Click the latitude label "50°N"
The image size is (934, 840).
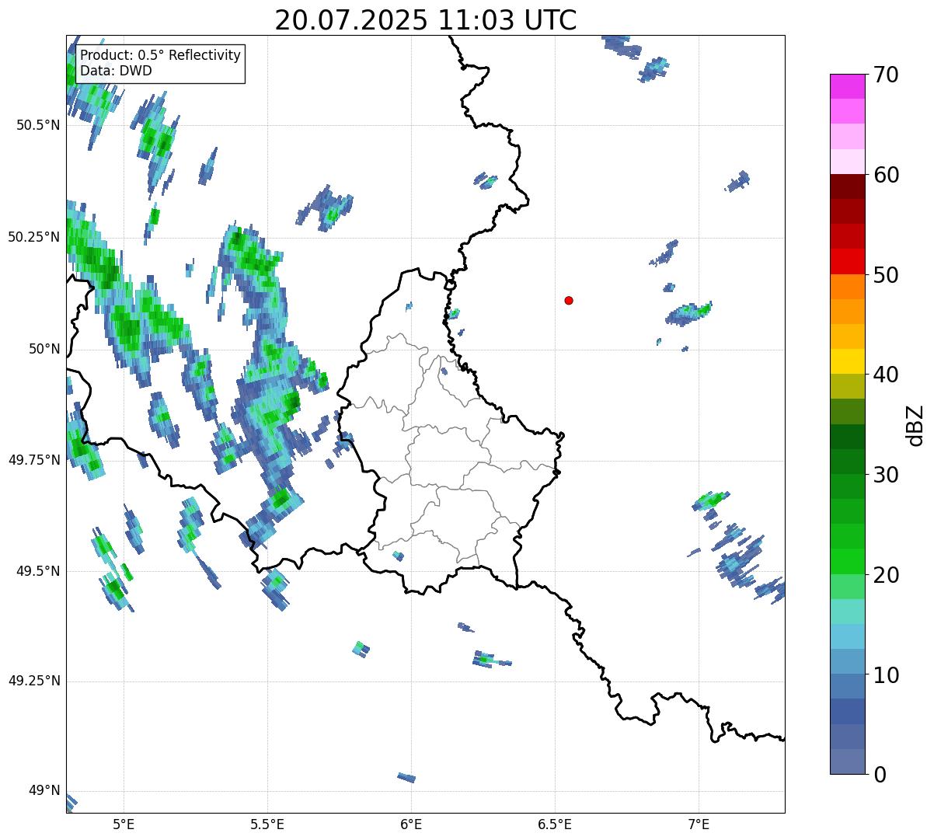tap(44, 349)
